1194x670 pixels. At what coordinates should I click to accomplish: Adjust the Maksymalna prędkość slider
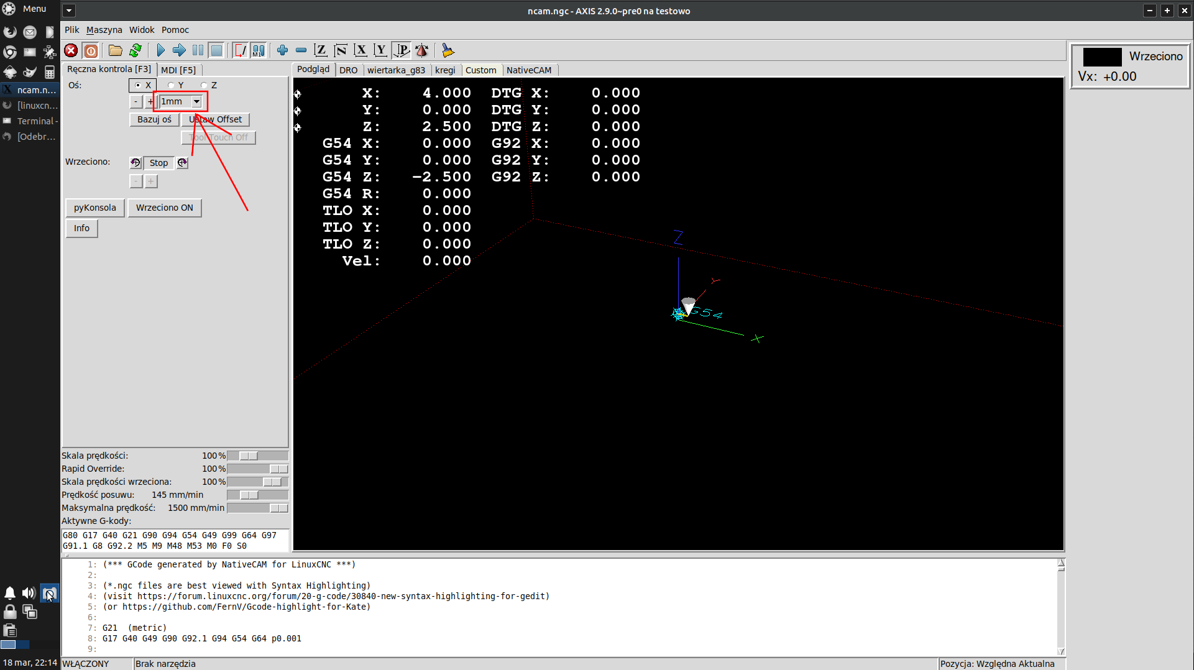(x=257, y=508)
